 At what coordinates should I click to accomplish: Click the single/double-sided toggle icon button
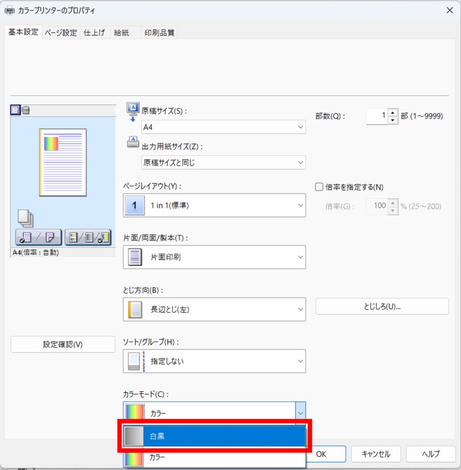click(39, 237)
